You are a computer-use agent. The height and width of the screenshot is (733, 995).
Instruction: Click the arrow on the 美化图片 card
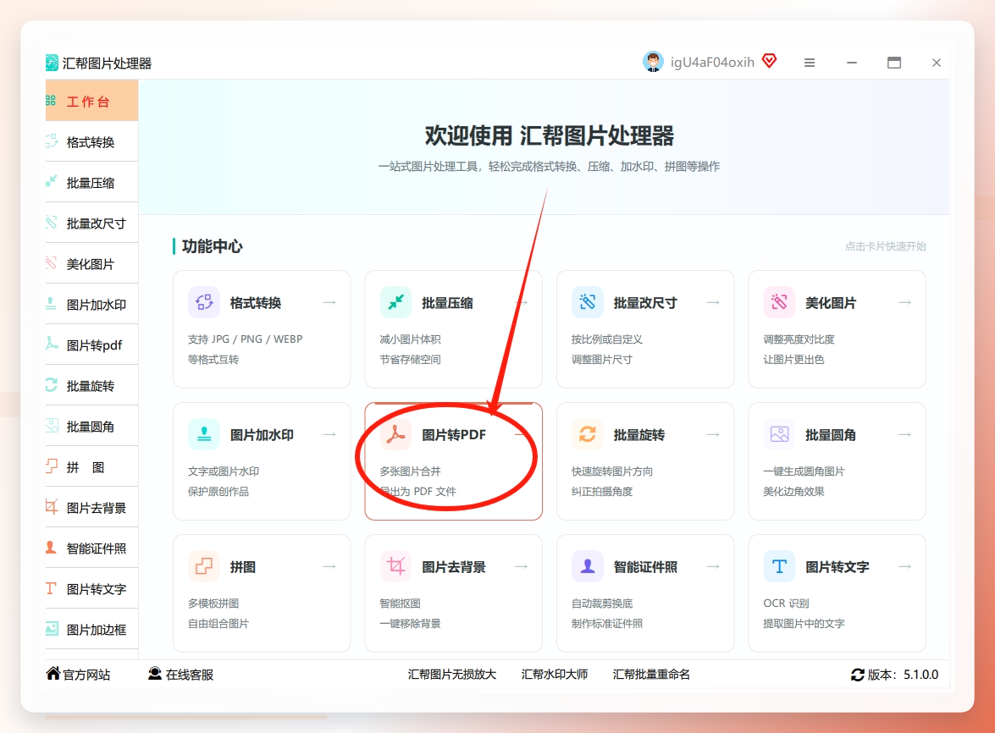point(905,302)
